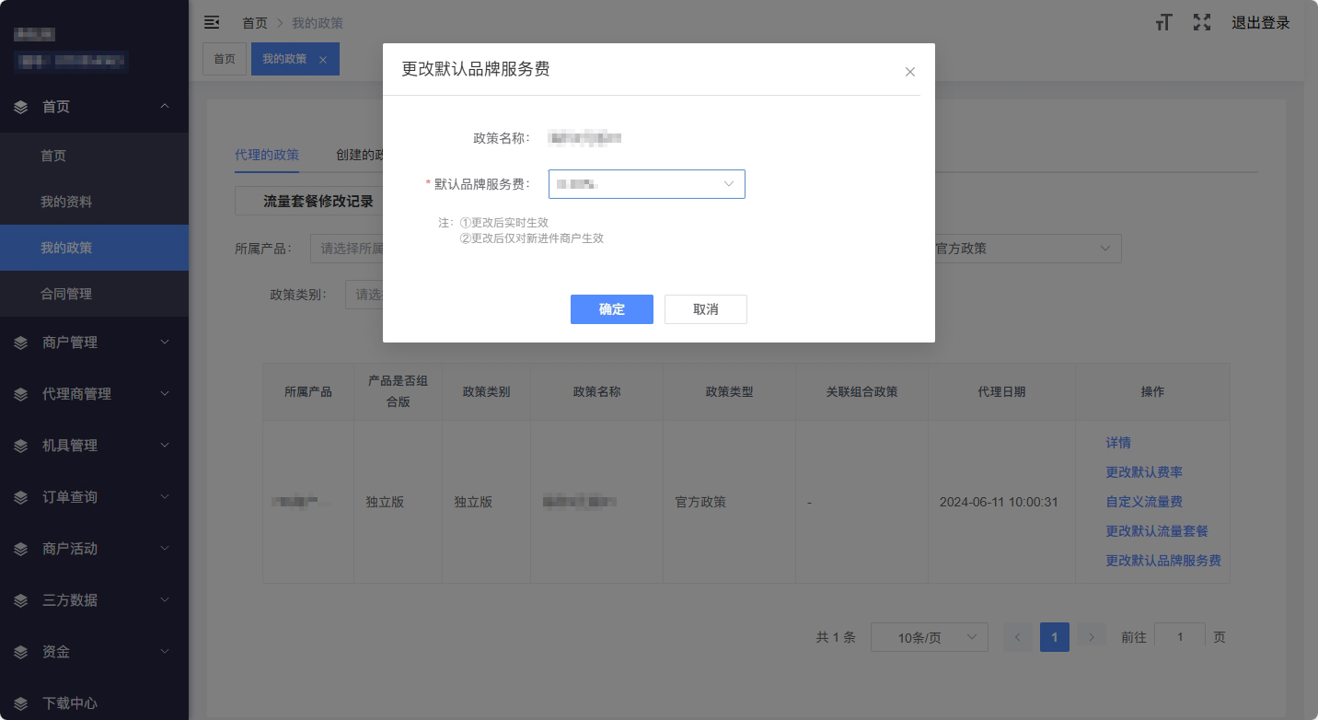Close the 更改默认品牌服务费 dialog with X

[909, 72]
